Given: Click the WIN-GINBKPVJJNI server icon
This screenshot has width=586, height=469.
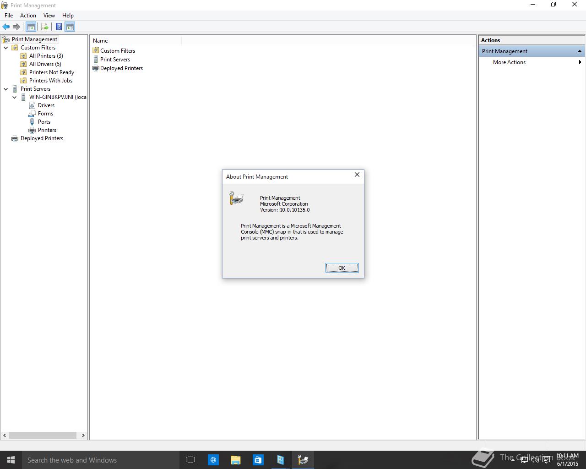Looking at the screenshot, I should (23, 97).
